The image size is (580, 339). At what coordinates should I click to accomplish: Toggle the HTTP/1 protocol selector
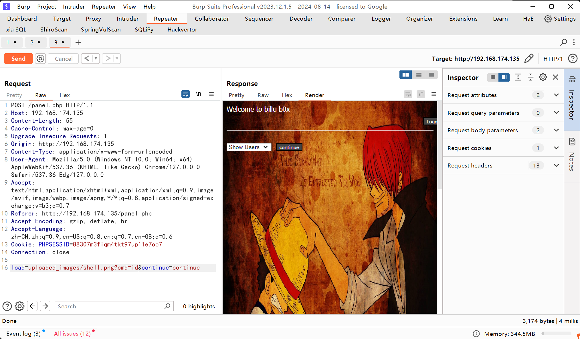pyautogui.click(x=553, y=59)
